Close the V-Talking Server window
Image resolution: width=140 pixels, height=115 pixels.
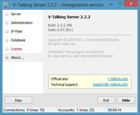tap(131, 4)
